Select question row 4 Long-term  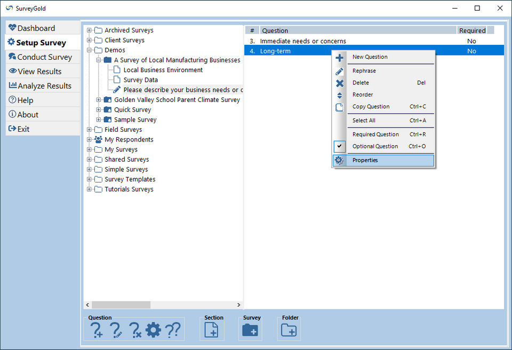(x=374, y=51)
